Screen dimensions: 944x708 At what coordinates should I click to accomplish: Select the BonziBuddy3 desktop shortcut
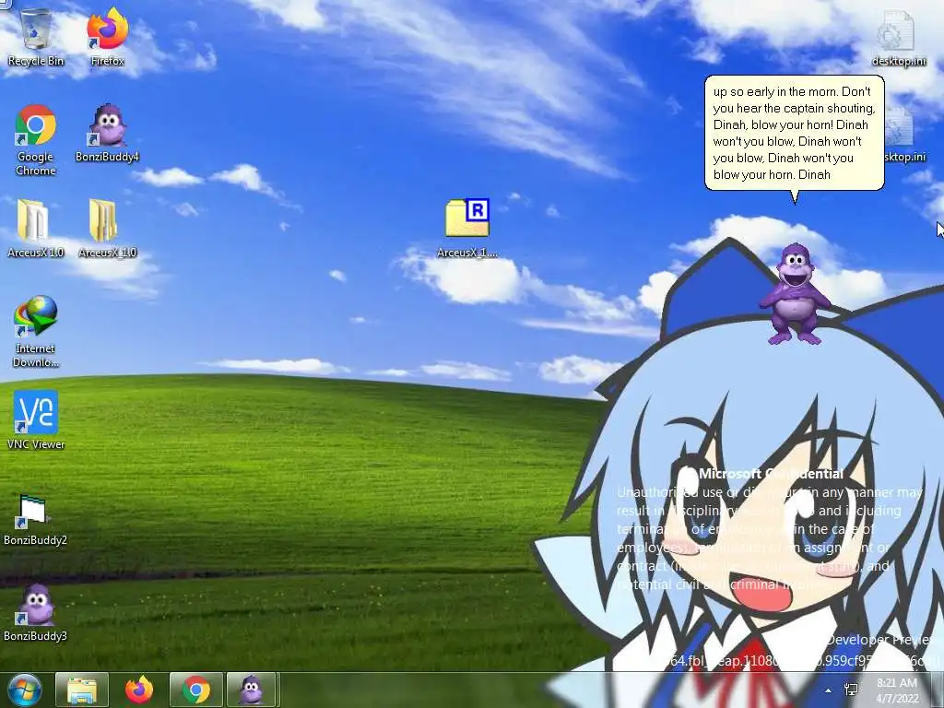pos(36,612)
